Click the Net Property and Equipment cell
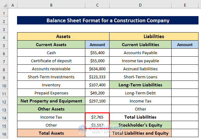 51,101
